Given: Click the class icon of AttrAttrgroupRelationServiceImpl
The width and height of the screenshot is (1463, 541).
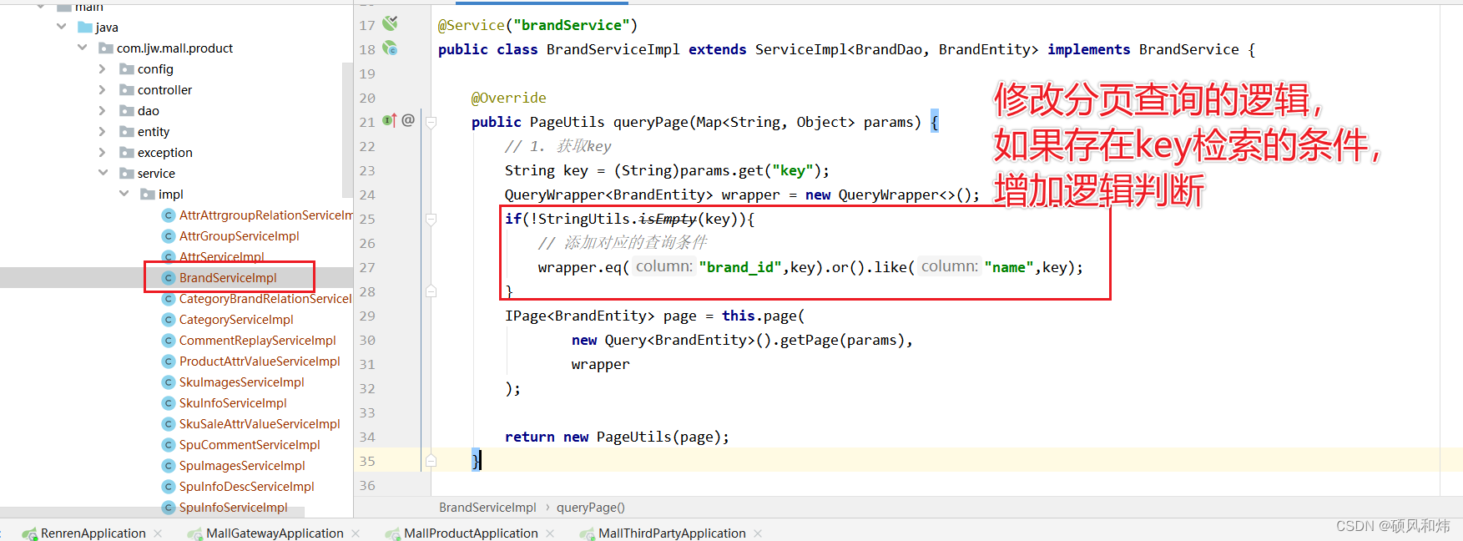Looking at the screenshot, I should pos(169,215).
